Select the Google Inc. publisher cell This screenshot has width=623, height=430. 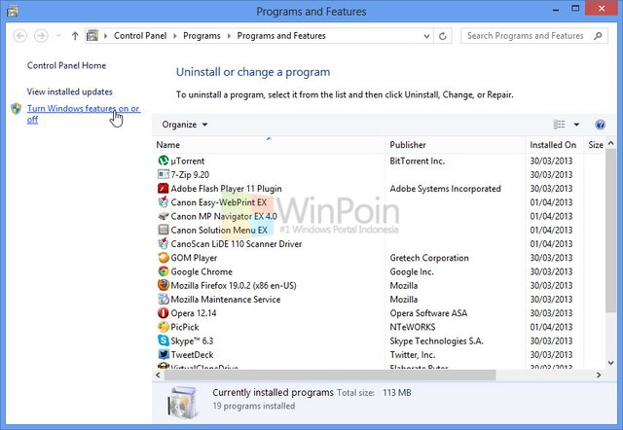[x=412, y=271]
